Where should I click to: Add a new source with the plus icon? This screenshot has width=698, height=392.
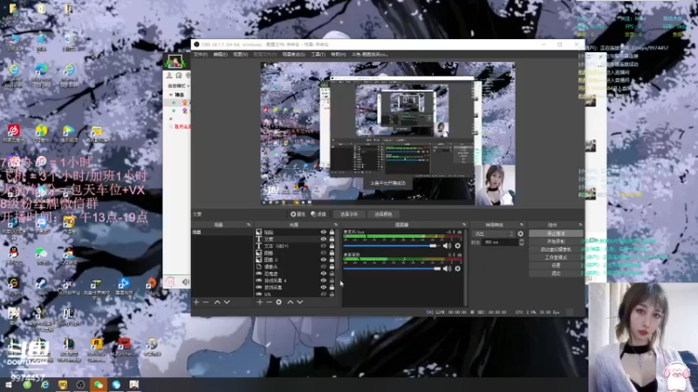tap(259, 302)
